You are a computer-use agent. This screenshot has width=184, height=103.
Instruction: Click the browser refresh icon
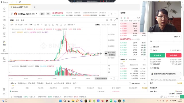point(20,2)
